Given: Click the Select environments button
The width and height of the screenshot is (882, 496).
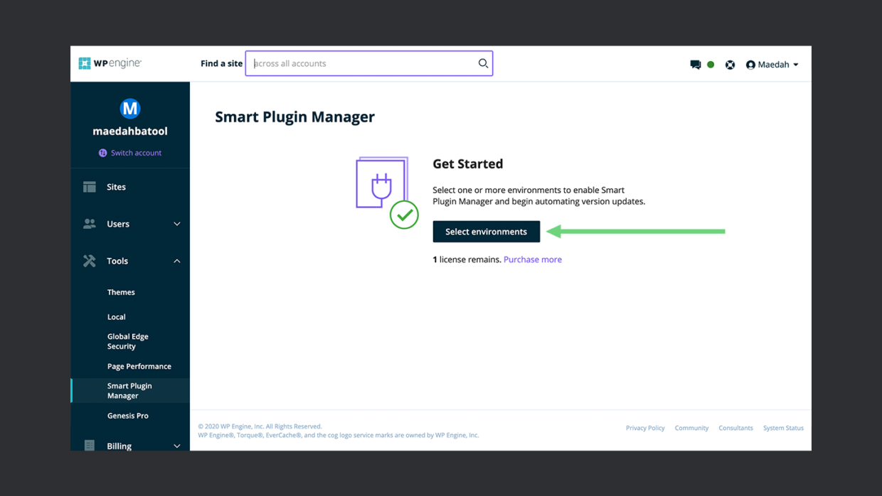Looking at the screenshot, I should point(486,231).
